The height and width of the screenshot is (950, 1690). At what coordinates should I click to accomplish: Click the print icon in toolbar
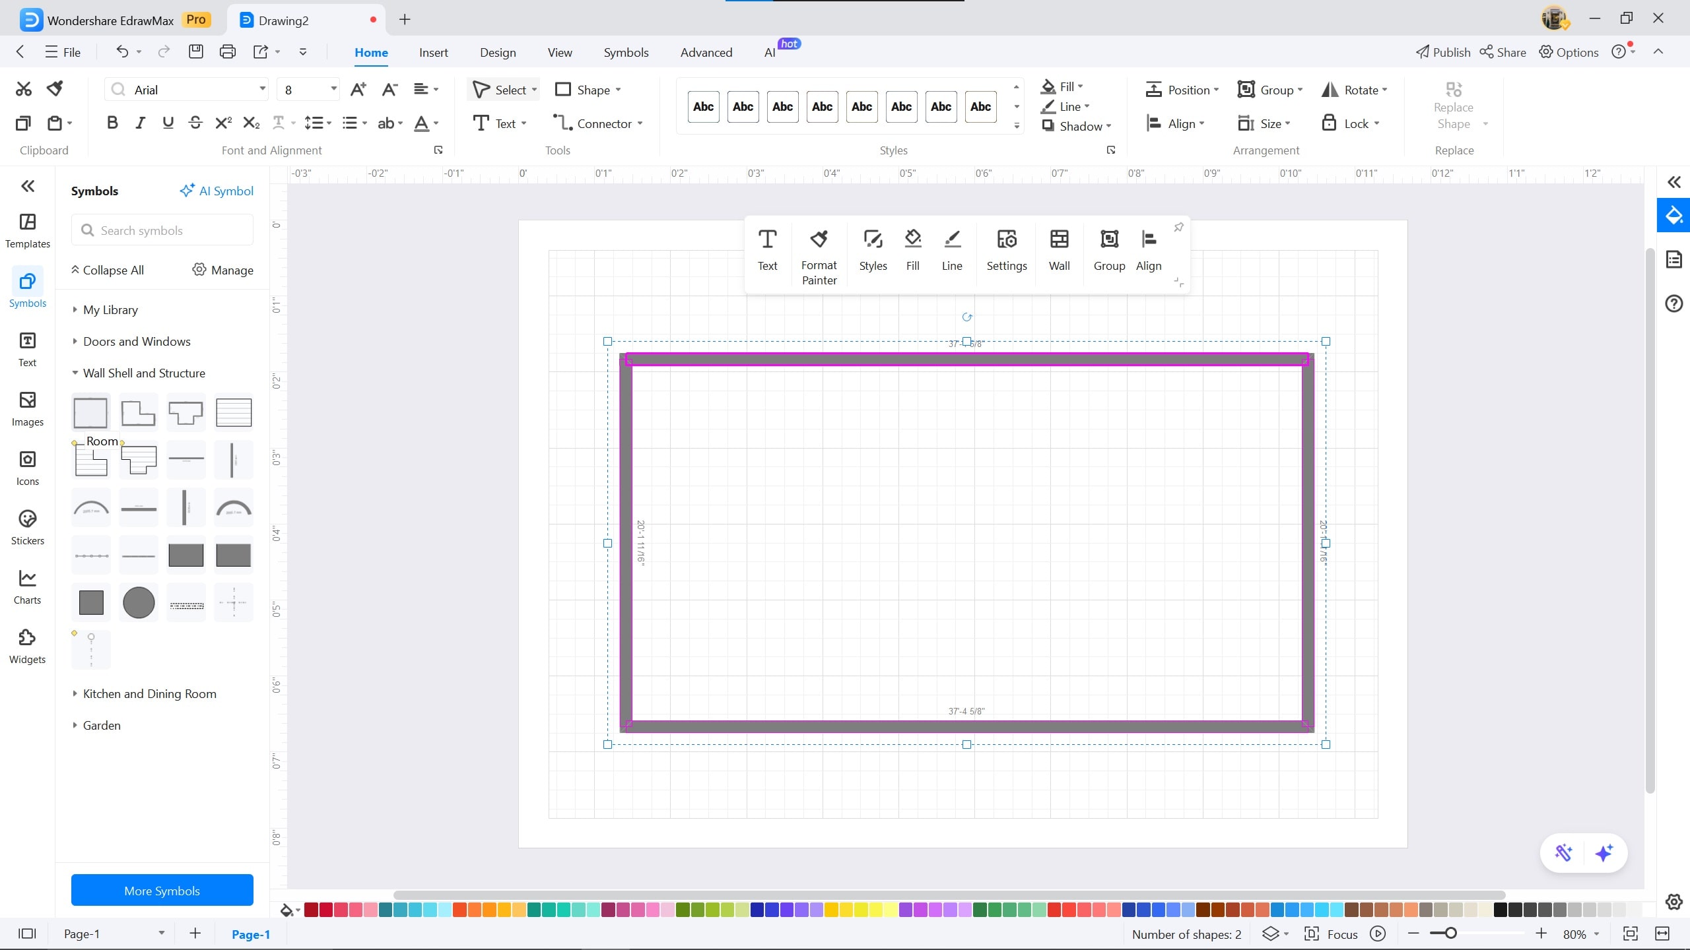228,52
